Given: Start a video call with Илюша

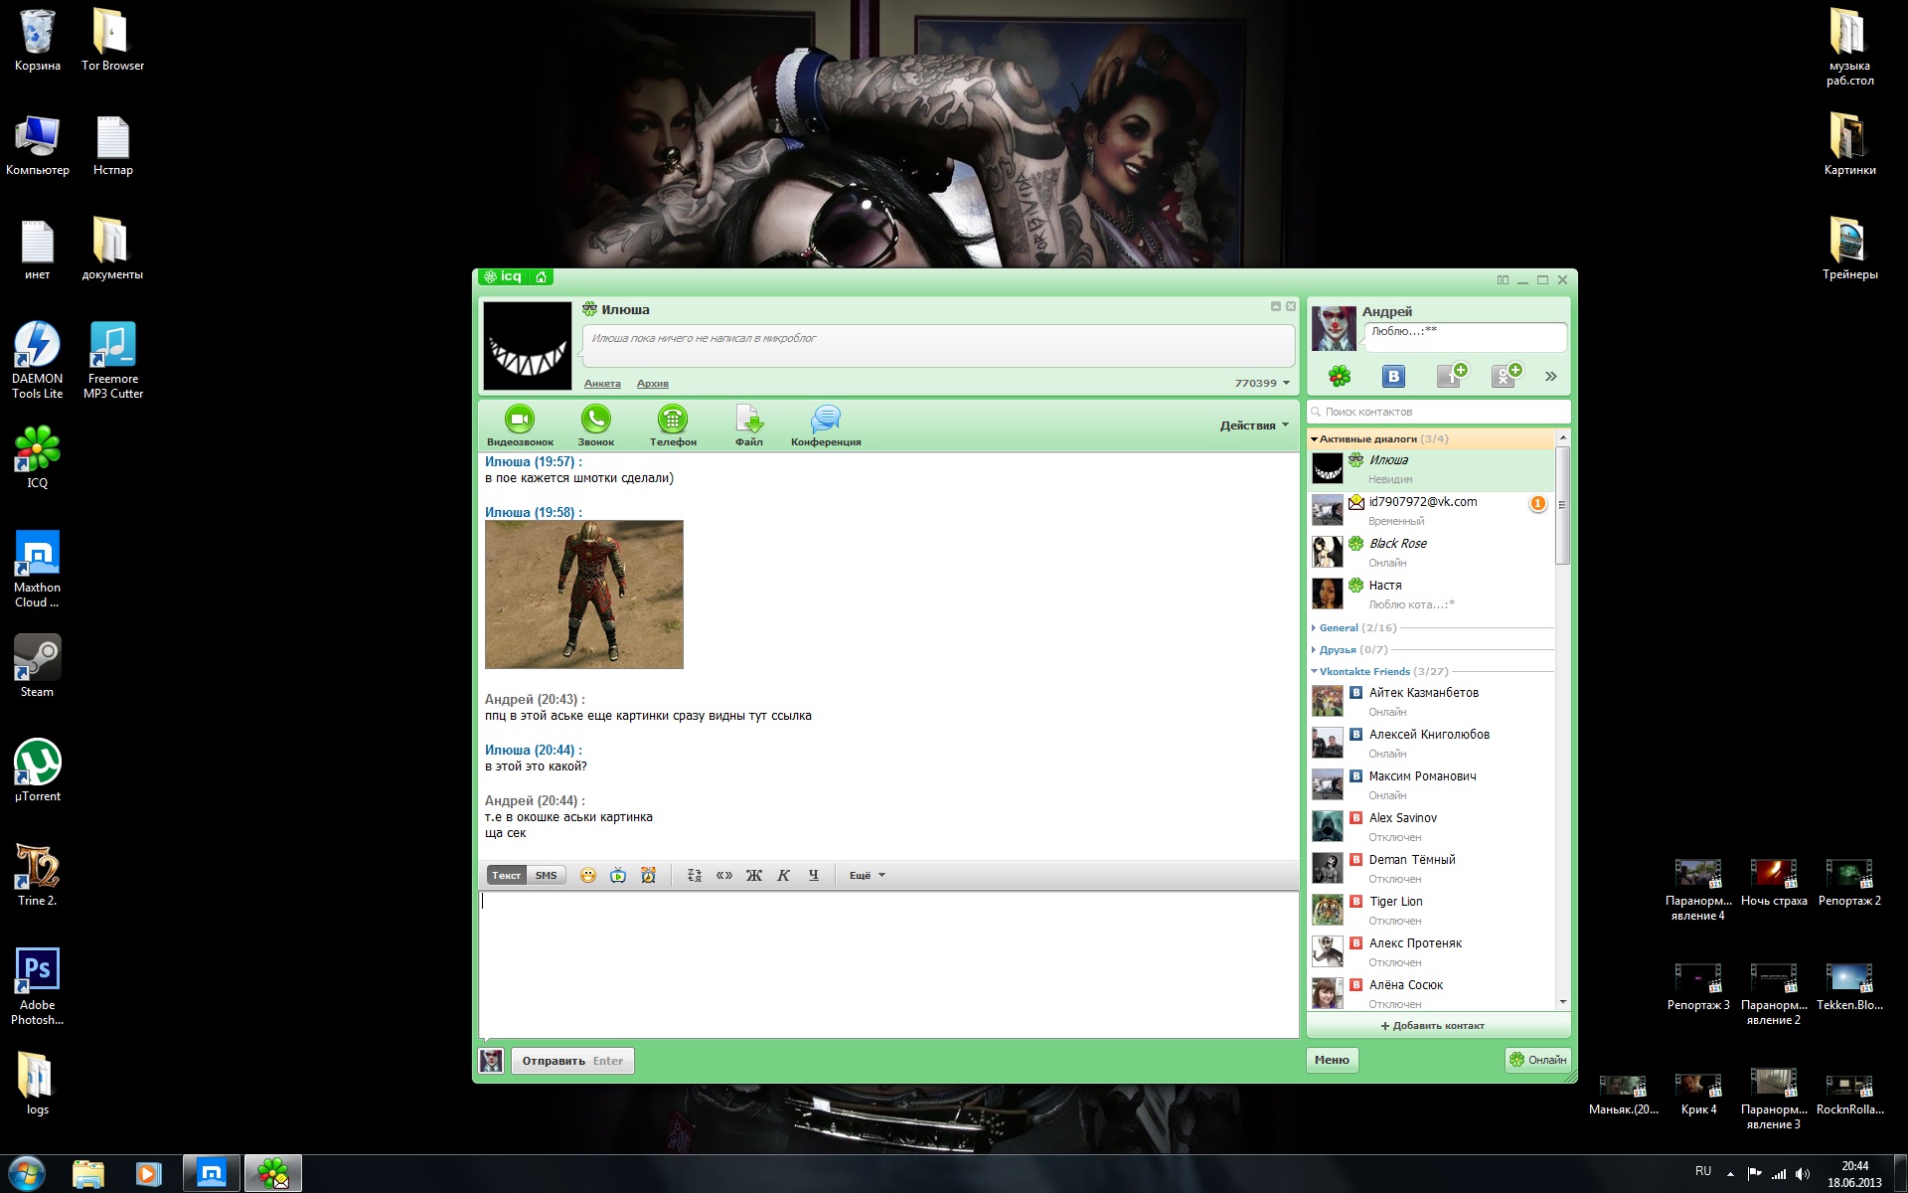Looking at the screenshot, I should [x=520, y=426].
